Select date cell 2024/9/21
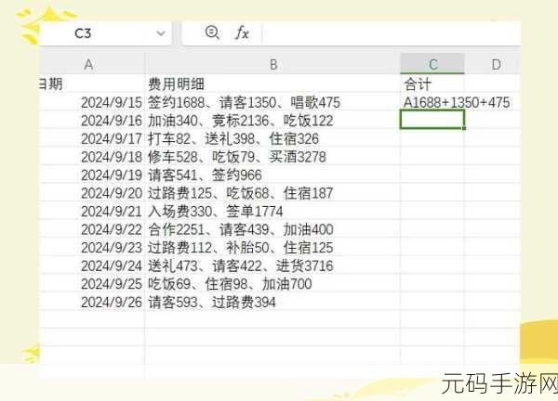 [x=92, y=212]
